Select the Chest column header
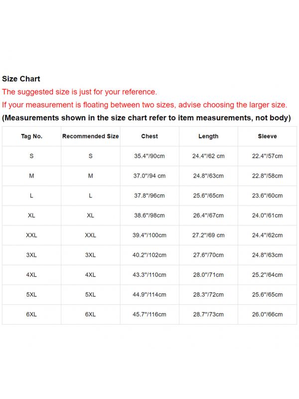299x399 pixels. pyautogui.click(x=149, y=136)
